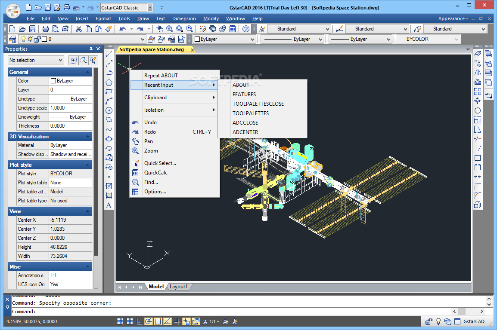Click the Save icon in main toolbar
Viewport: 497px width, 330px height.
pos(32,29)
